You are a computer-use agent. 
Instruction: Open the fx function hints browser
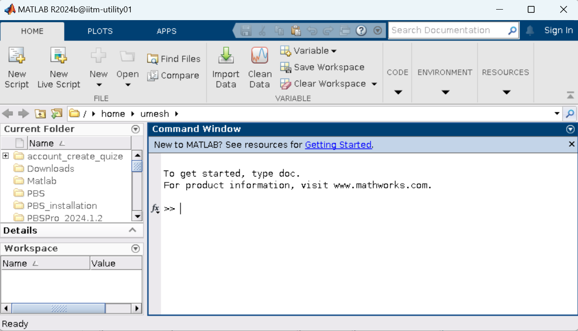click(x=155, y=208)
